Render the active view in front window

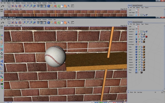coord(38,23)
